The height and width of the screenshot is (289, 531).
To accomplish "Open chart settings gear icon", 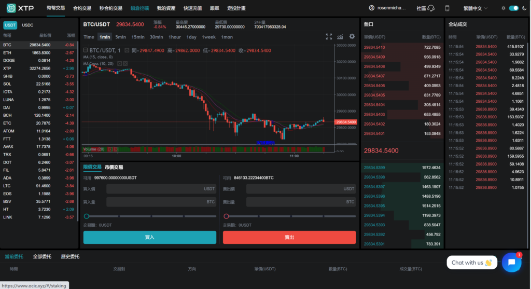I will pos(352,37).
